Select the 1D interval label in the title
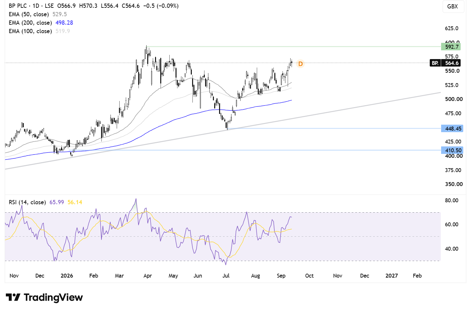The width and height of the screenshot is (471, 312). point(36,6)
